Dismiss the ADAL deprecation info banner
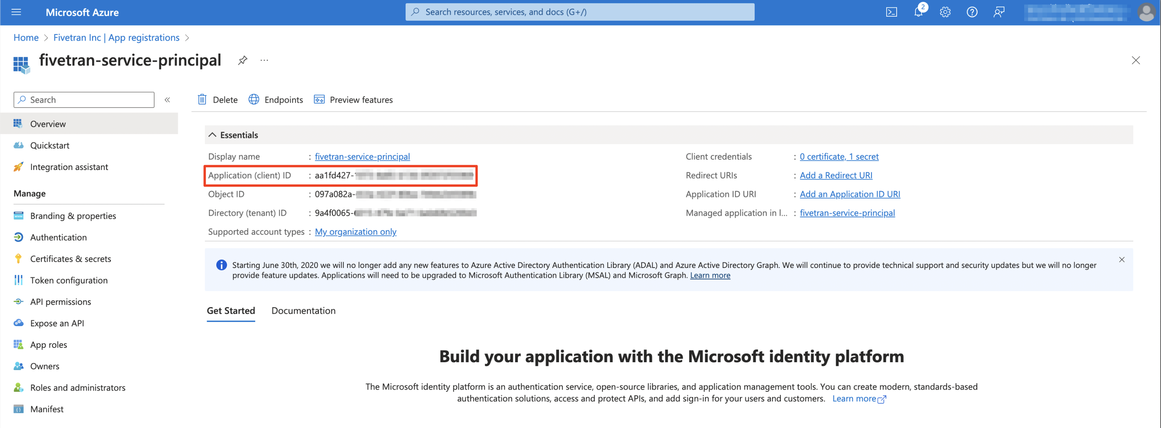The height and width of the screenshot is (428, 1161). click(x=1121, y=260)
